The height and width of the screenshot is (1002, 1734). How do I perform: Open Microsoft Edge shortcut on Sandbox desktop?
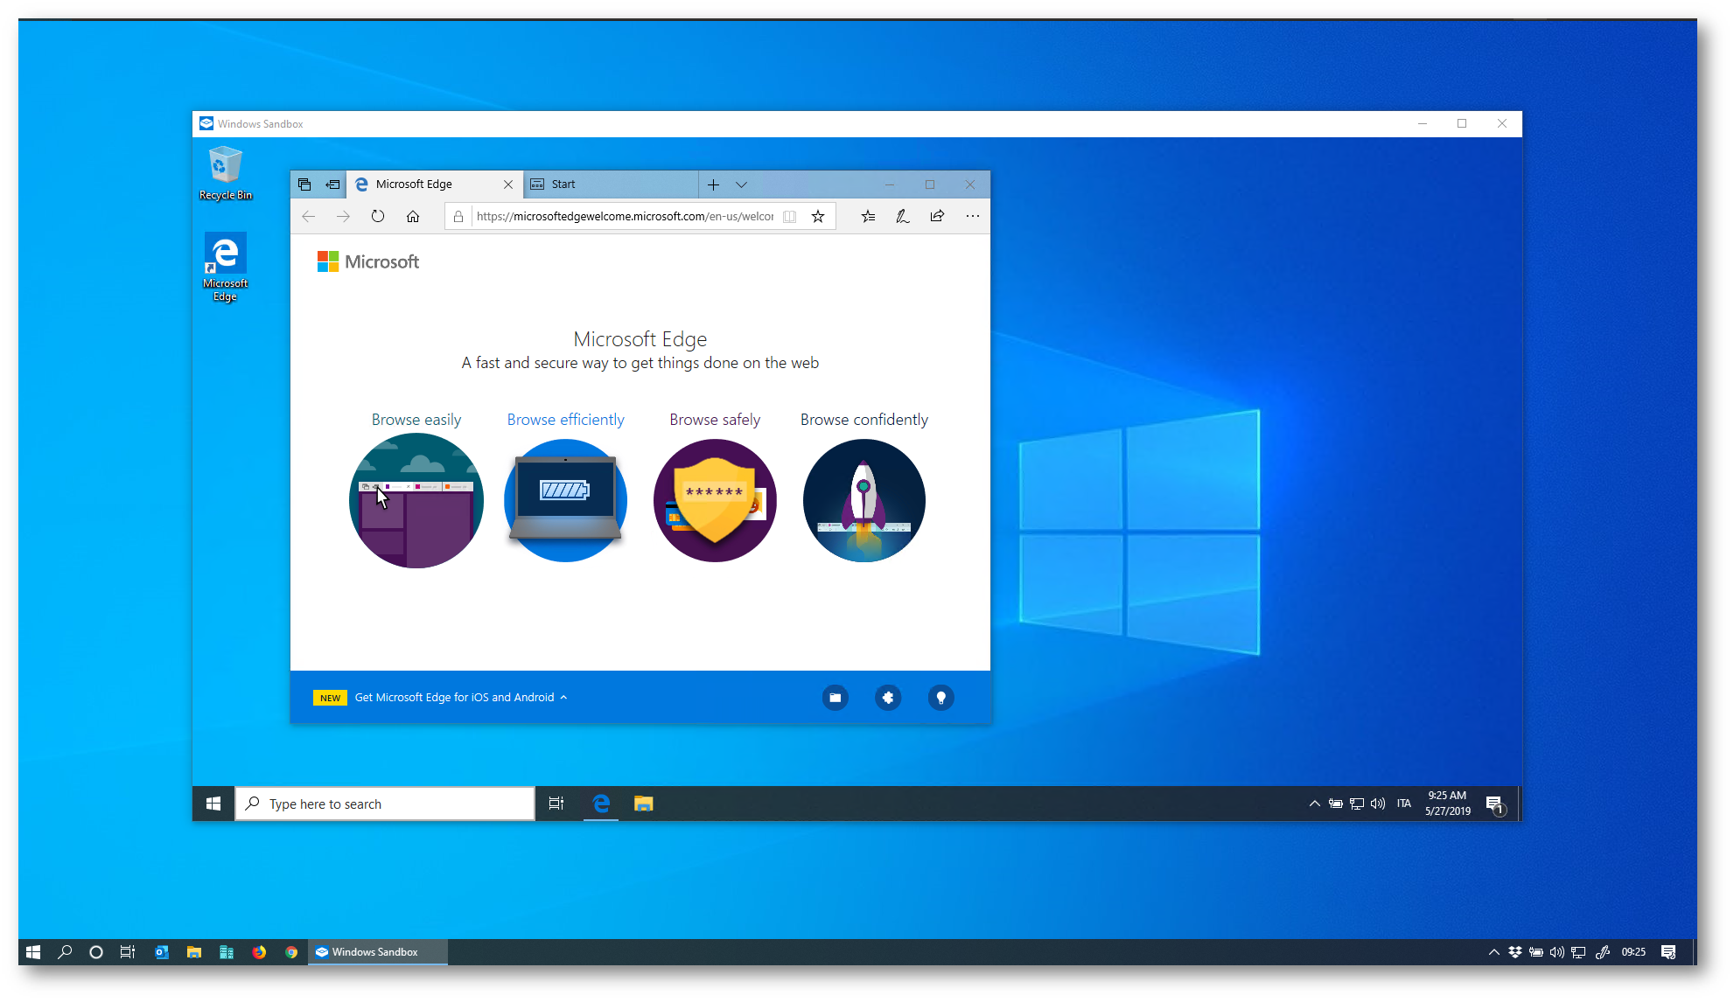tap(226, 268)
